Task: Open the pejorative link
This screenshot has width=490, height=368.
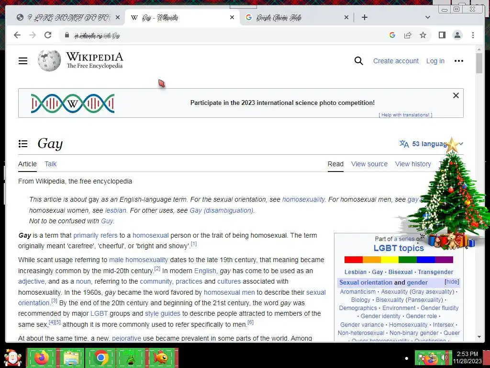Action: pos(126,338)
